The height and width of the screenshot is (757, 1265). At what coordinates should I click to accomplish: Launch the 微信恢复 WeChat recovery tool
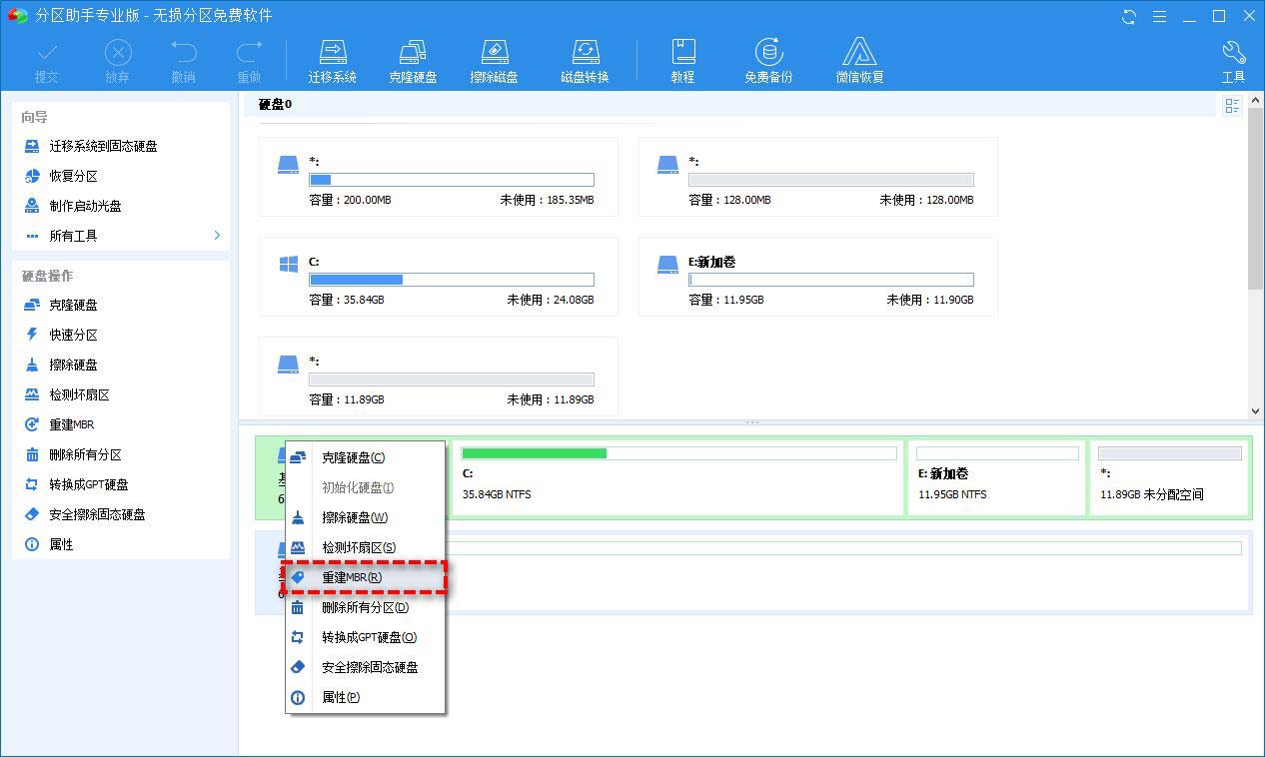tap(859, 58)
